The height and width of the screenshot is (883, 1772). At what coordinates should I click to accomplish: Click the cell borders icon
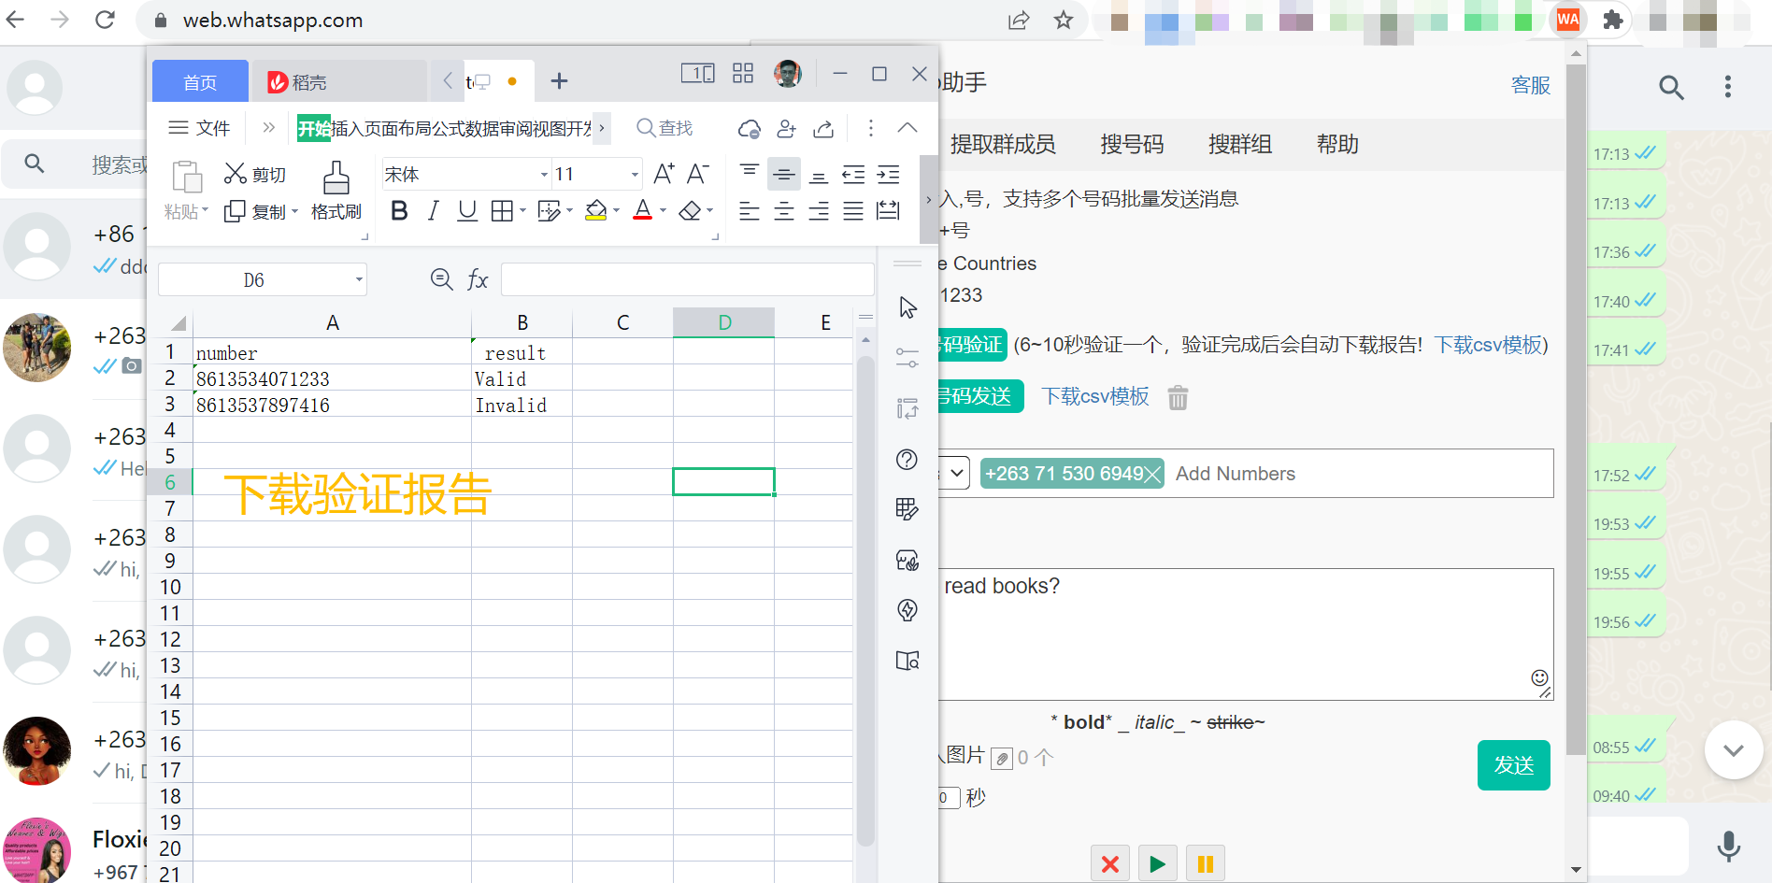coord(502,211)
